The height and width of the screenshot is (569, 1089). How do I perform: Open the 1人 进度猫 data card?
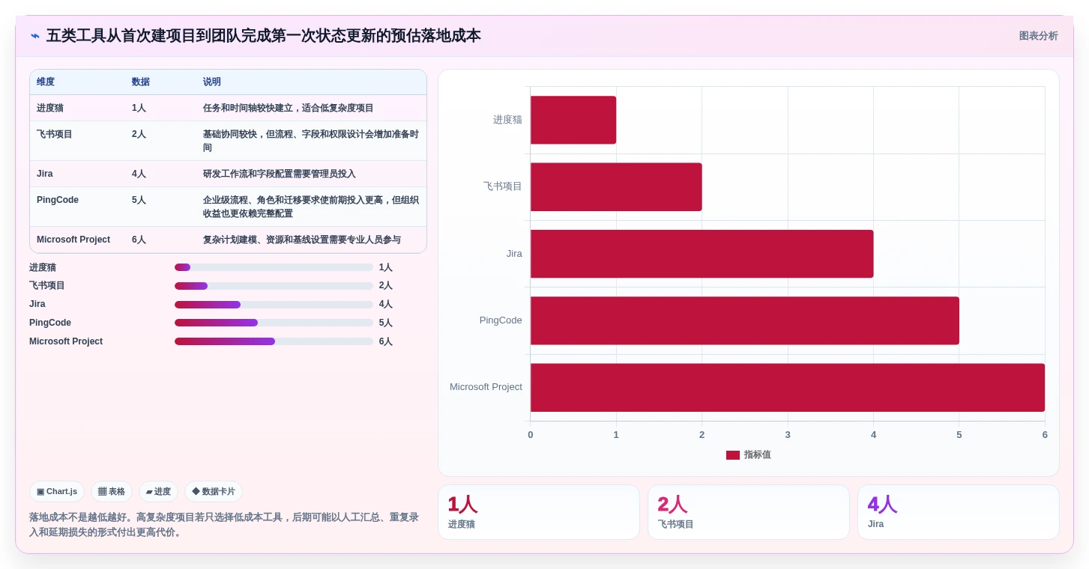[x=539, y=512]
